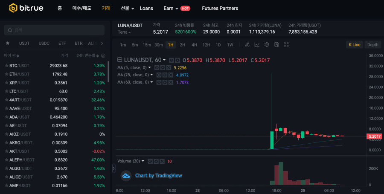384x194 pixels.
Task: Open the 매수/매도 menu item
Action: (82, 9)
